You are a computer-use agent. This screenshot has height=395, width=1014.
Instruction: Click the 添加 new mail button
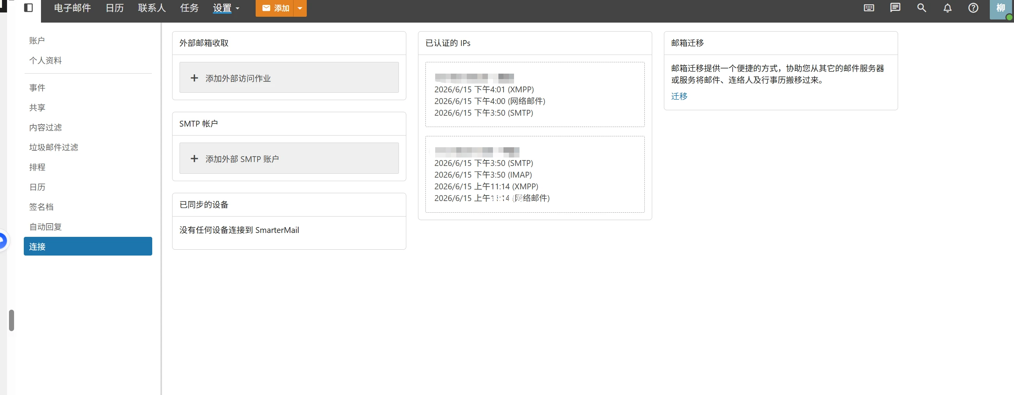tap(274, 8)
